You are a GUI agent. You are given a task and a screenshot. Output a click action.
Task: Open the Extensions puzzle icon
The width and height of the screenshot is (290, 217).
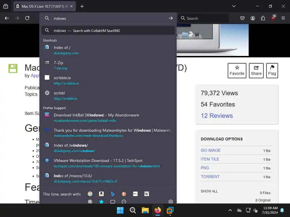[x=263, y=18]
